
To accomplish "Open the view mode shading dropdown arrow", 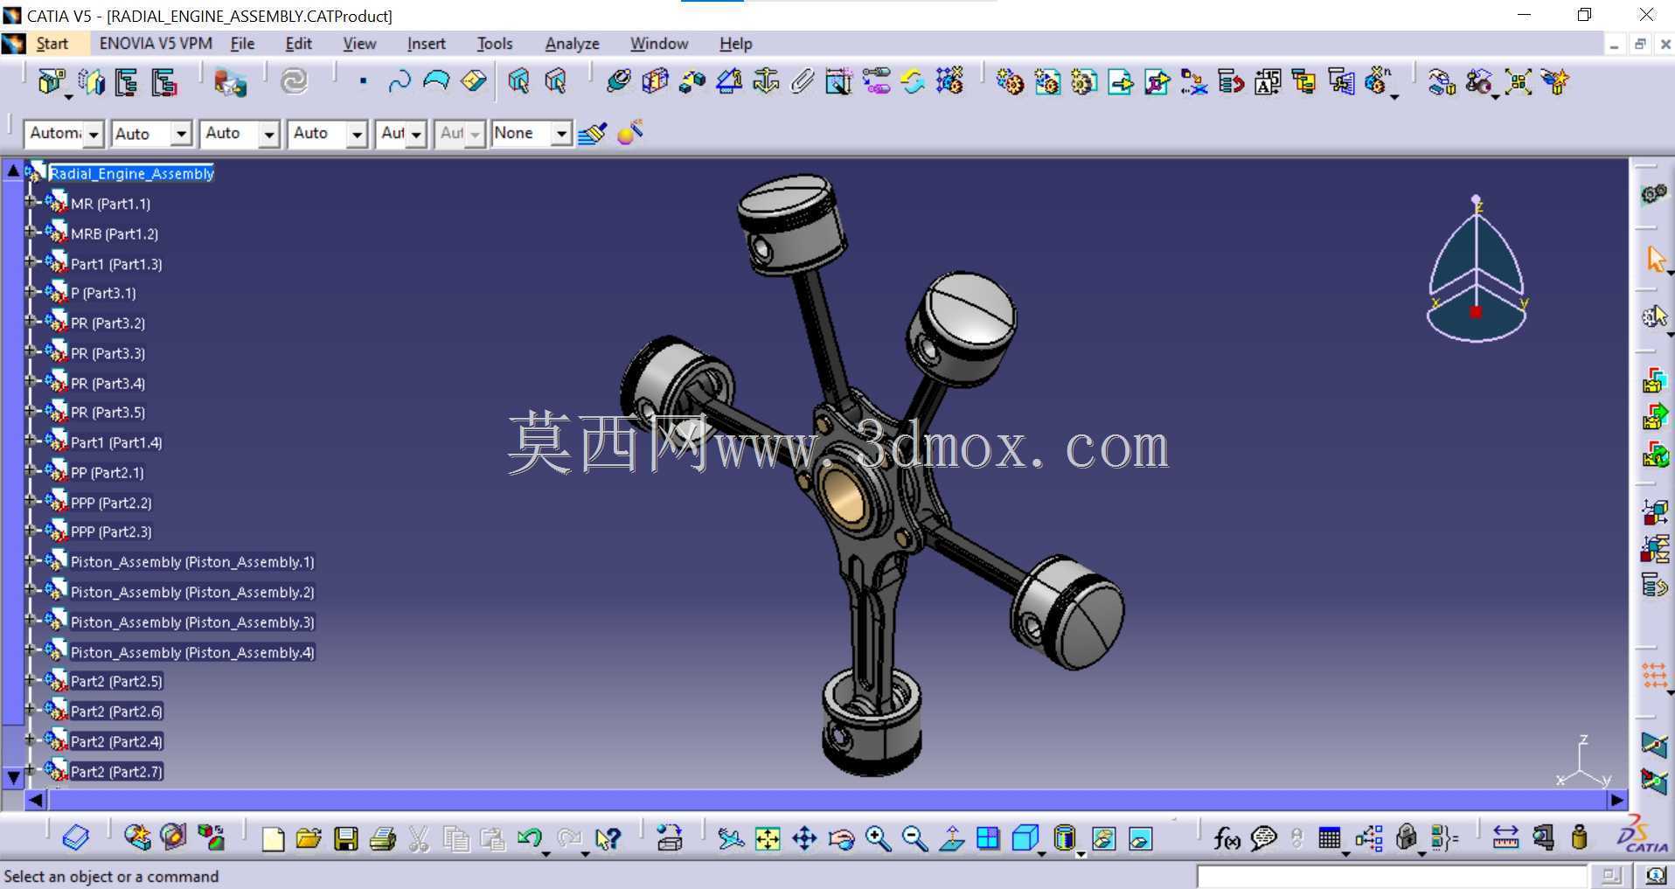I will tap(1081, 853).
